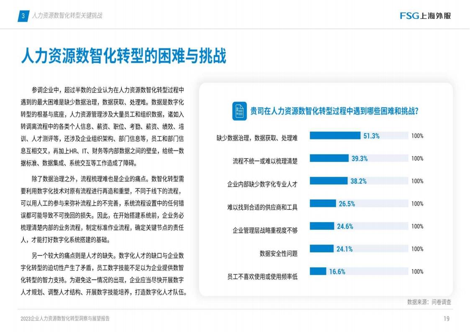The height and width of the screenshot is (332, 470).
Task: Click the blue bar for 缺少数据治理
Action: 335,136
